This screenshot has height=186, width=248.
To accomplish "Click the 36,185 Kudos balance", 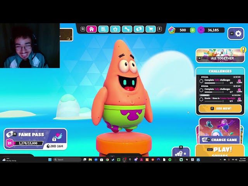I will [x=213, y=30].
